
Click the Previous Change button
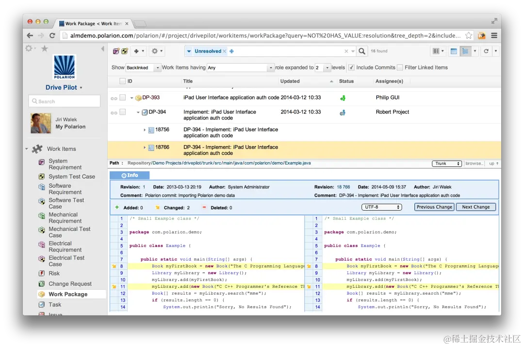tap(434, 207)
